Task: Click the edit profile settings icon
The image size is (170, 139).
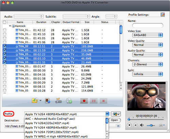Action: [x=163, y=15]
